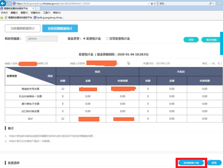Open the 查看(V) menu
Image resolution: width=223 pixels, height=168 pixels.
pyautogui.click(x=24, y=13)
